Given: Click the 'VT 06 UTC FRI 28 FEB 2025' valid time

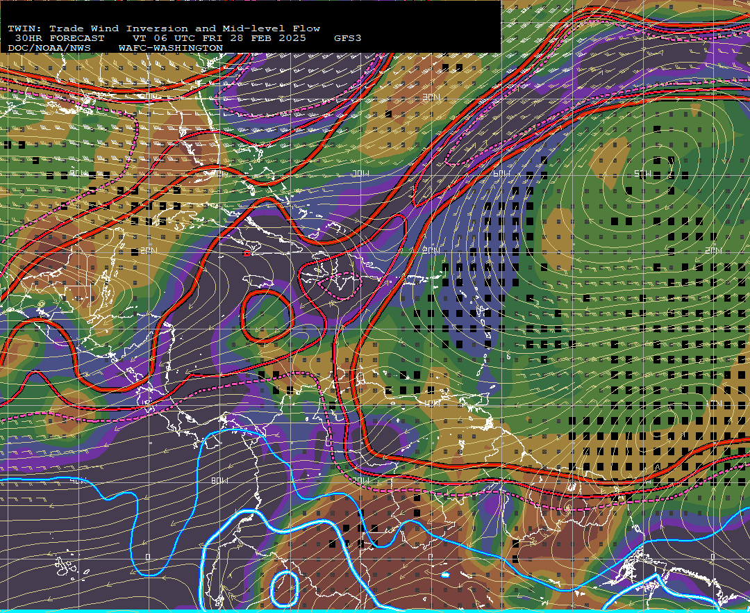Looking at the screenshot, I should [x=219, y=38].
